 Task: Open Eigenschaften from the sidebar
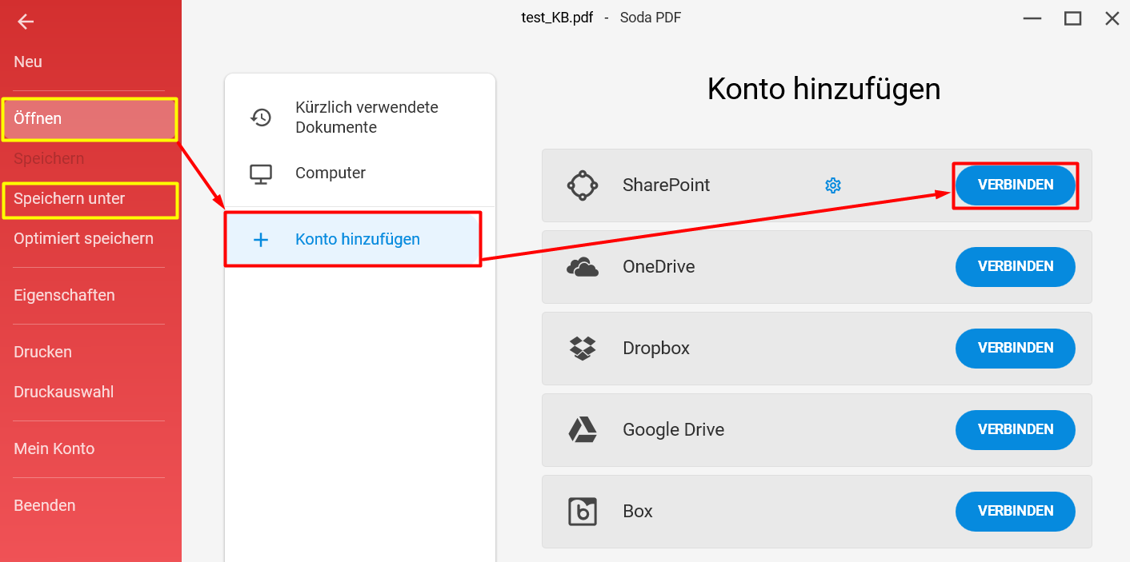click(x=64, y=295)
